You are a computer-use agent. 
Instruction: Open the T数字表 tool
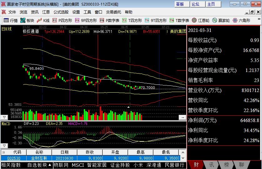tap(179, 20)
